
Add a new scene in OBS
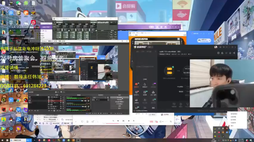(29, 110)
